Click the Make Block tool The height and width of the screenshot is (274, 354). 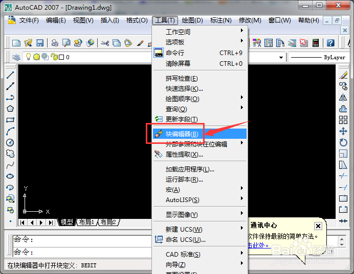10,210
